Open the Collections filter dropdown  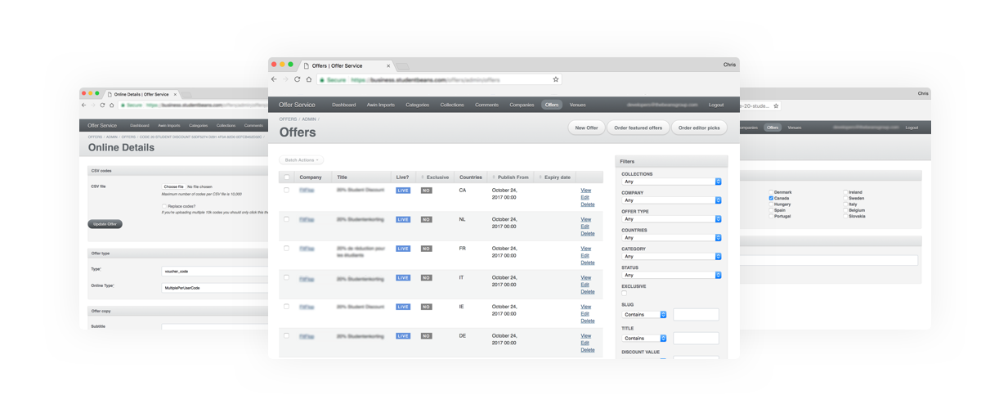coord(671,182)
